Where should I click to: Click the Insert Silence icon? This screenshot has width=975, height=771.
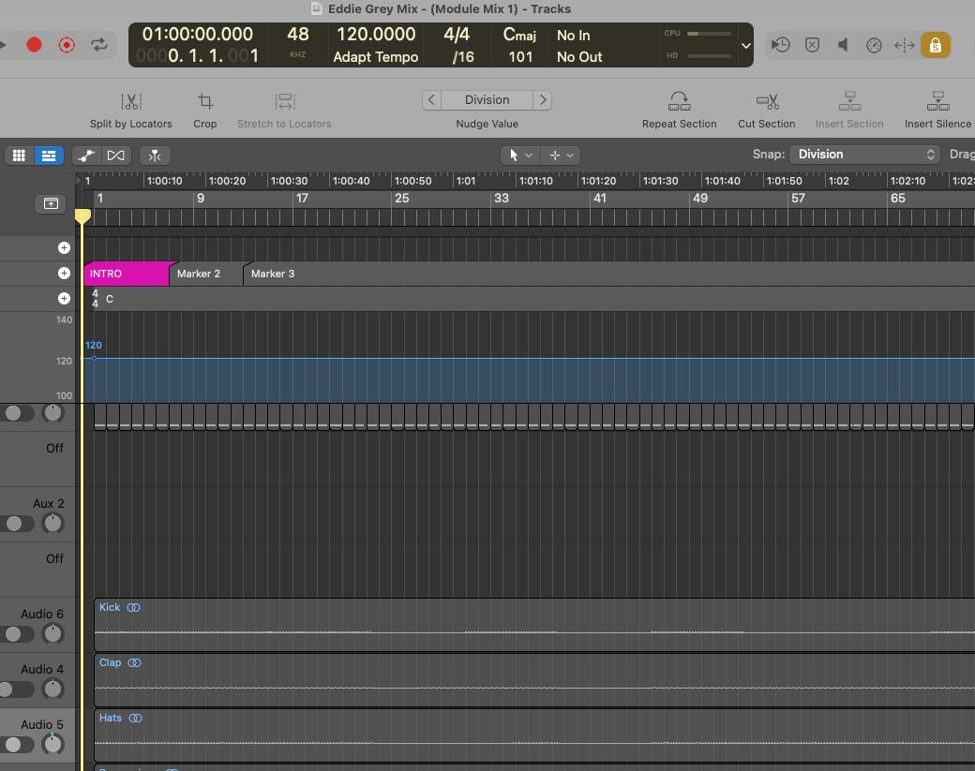click(x=937, y=101)
